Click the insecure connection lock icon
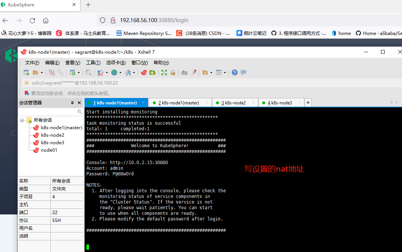Image resolution: width=402 pixels, height=252 pixels. pos(113,20)
